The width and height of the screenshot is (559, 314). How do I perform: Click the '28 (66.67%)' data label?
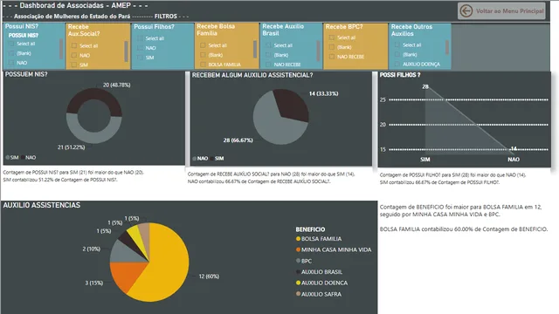238,140
